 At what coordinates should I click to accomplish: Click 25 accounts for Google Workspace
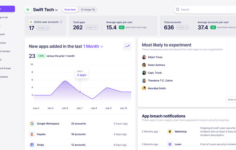78,124
